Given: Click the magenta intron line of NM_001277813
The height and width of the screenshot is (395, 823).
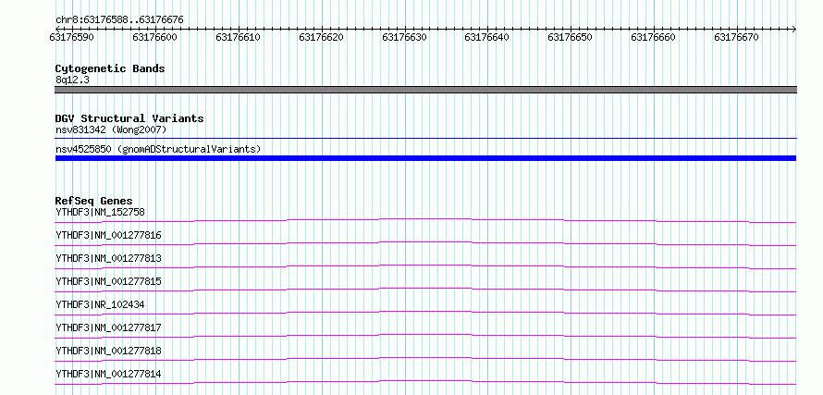Looking at the screenshot, I should click(425, 265).
